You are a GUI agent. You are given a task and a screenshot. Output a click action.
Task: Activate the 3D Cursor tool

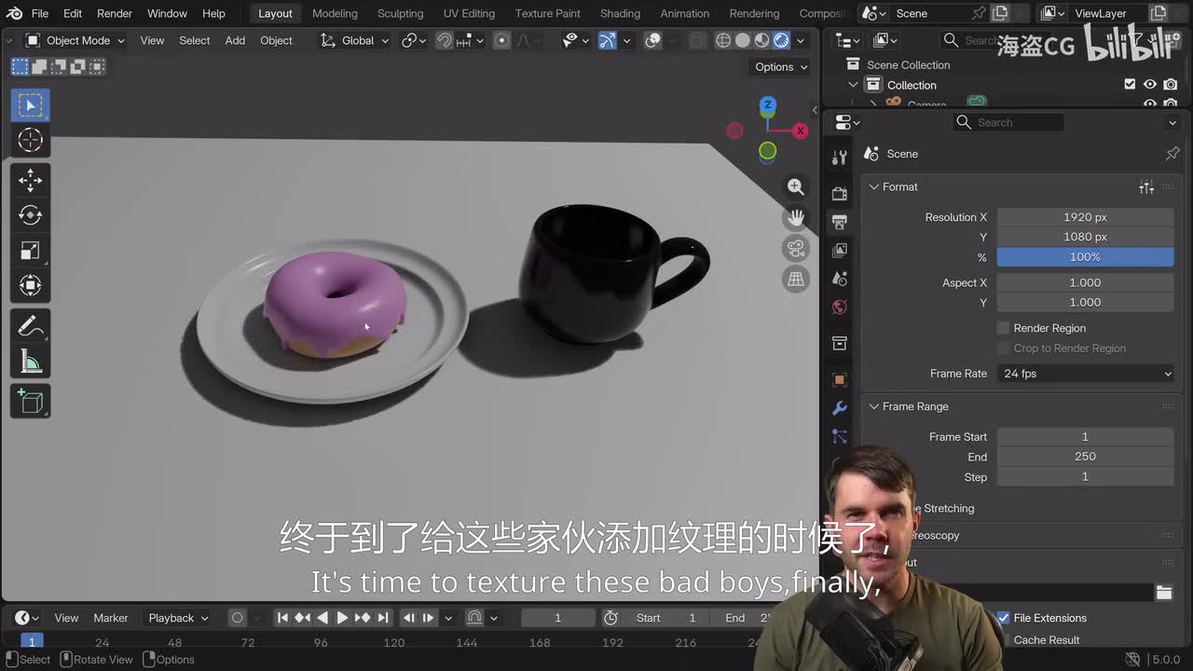point(30,140)
